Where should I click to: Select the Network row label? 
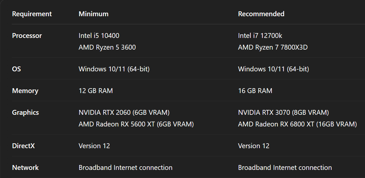(x=25, y=168)
